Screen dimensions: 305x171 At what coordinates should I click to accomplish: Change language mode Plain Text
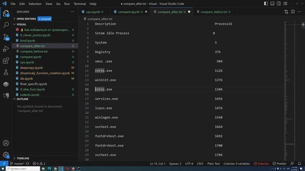213,163
